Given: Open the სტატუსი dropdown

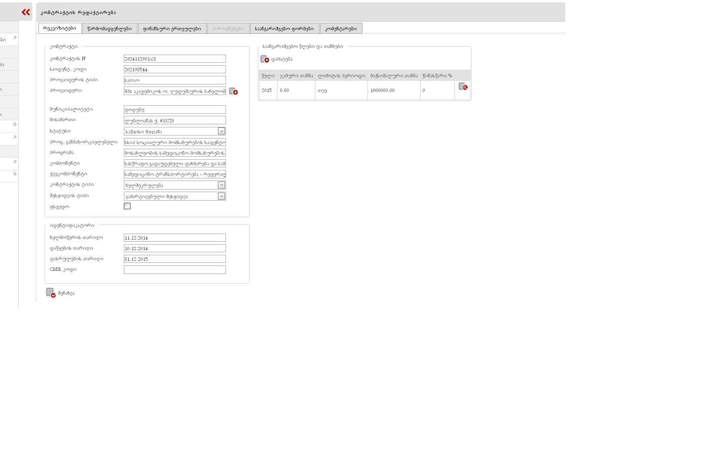Looking at the screenshot, I should click(221, 131).
